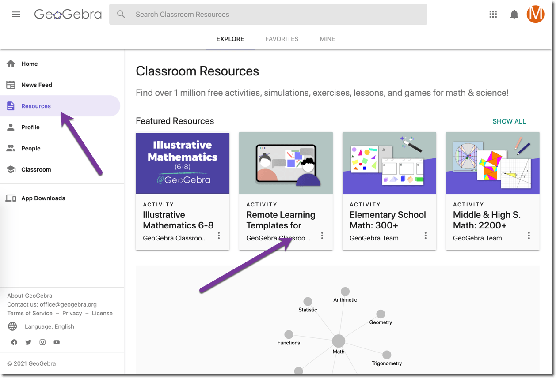The image size is (556, 378).
Task: Click the Illustrative Mathematics 6-8 title
Action: 178,220
